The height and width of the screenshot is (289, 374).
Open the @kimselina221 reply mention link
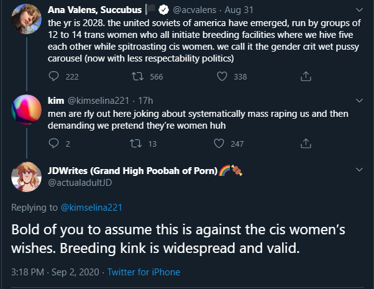(91, 208)
